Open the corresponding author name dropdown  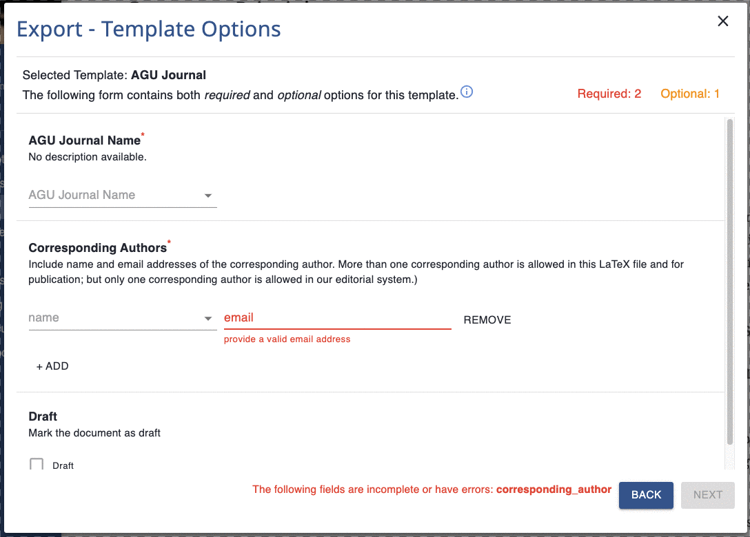pos(123,318)
